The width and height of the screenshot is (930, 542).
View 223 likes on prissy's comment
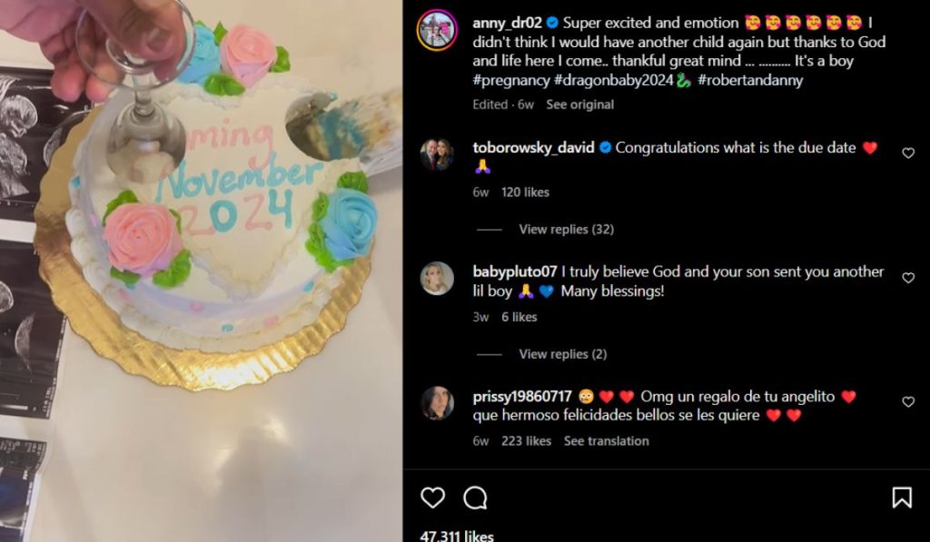526,441
